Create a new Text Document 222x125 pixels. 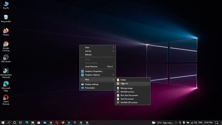pyautogui.click(x=133, y=99)
